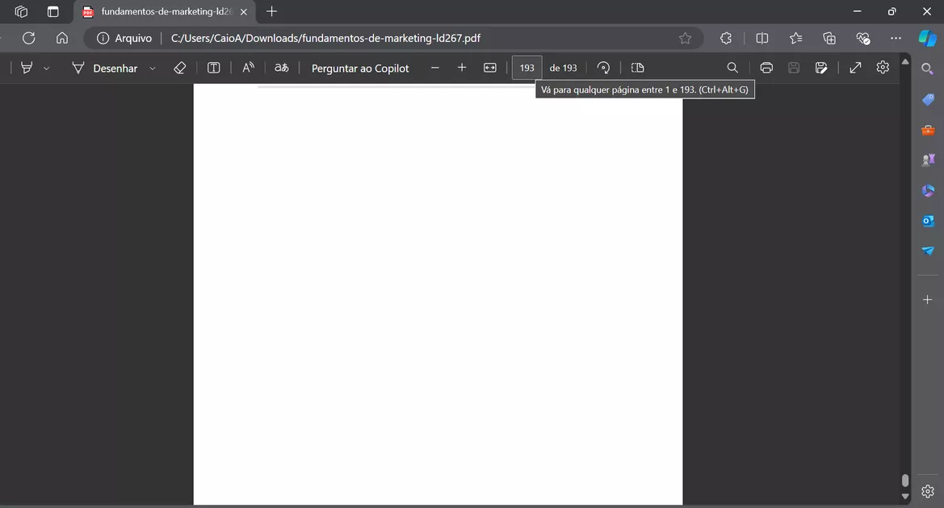Open the Favorites list icon
Image resolution: width=944 pixels, height=508 pixels.
(x=796, y=38)
